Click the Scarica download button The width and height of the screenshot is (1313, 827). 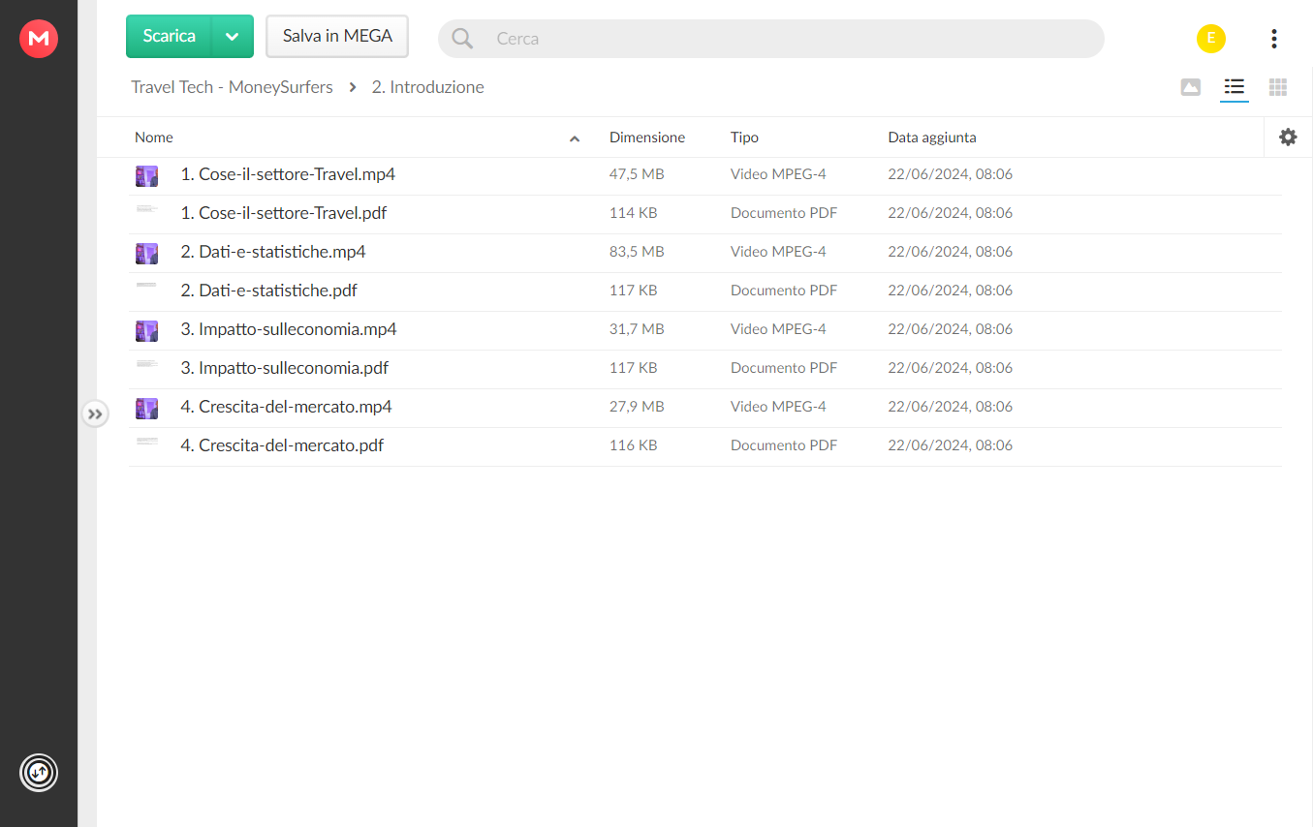pyautogui.click(x=170, y=37)
